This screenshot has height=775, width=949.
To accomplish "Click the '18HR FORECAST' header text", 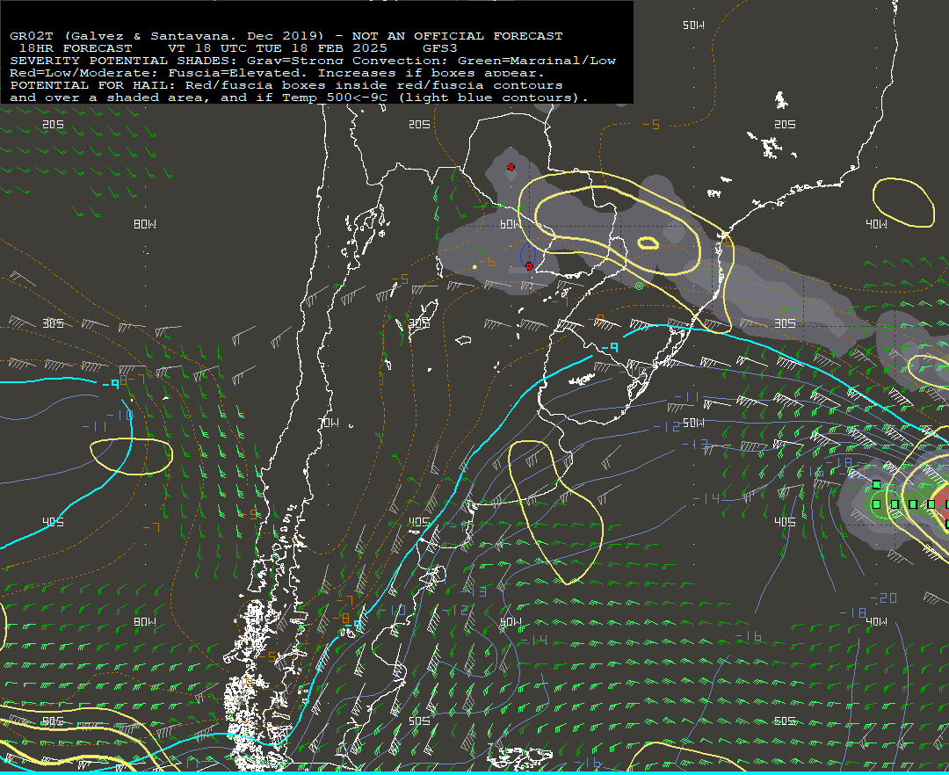I will (x=76, y=48).
